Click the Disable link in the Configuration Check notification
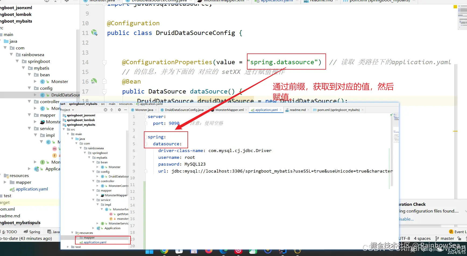 click(406, 219)
